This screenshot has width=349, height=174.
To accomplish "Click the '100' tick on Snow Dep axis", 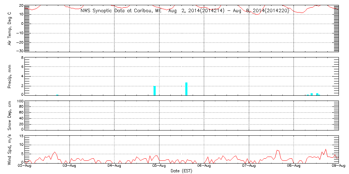I will click(x=20, y=101).
